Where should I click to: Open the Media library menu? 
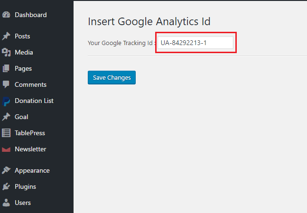pyautogui.click(x=24, y=52)
